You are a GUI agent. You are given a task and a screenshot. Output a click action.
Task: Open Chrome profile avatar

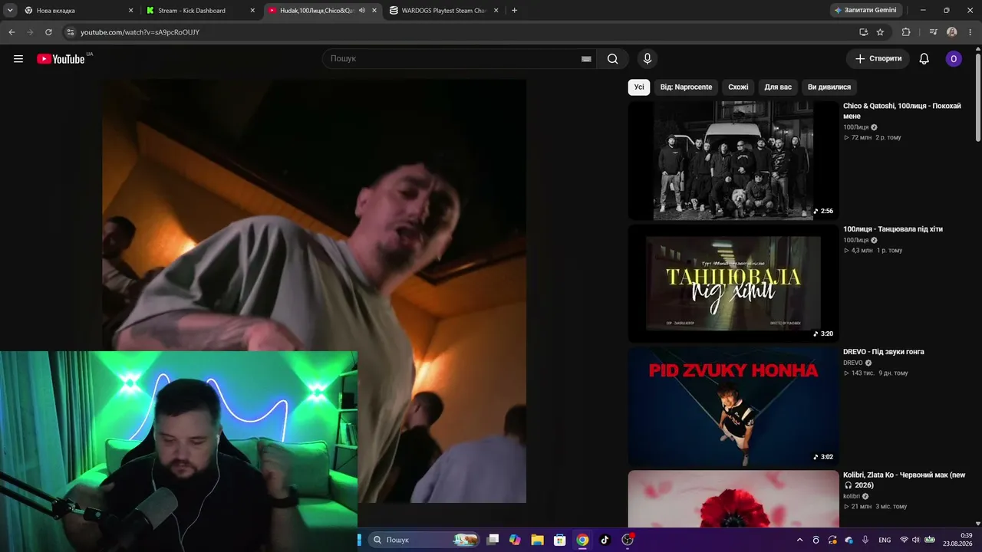[x=952, y=32]
